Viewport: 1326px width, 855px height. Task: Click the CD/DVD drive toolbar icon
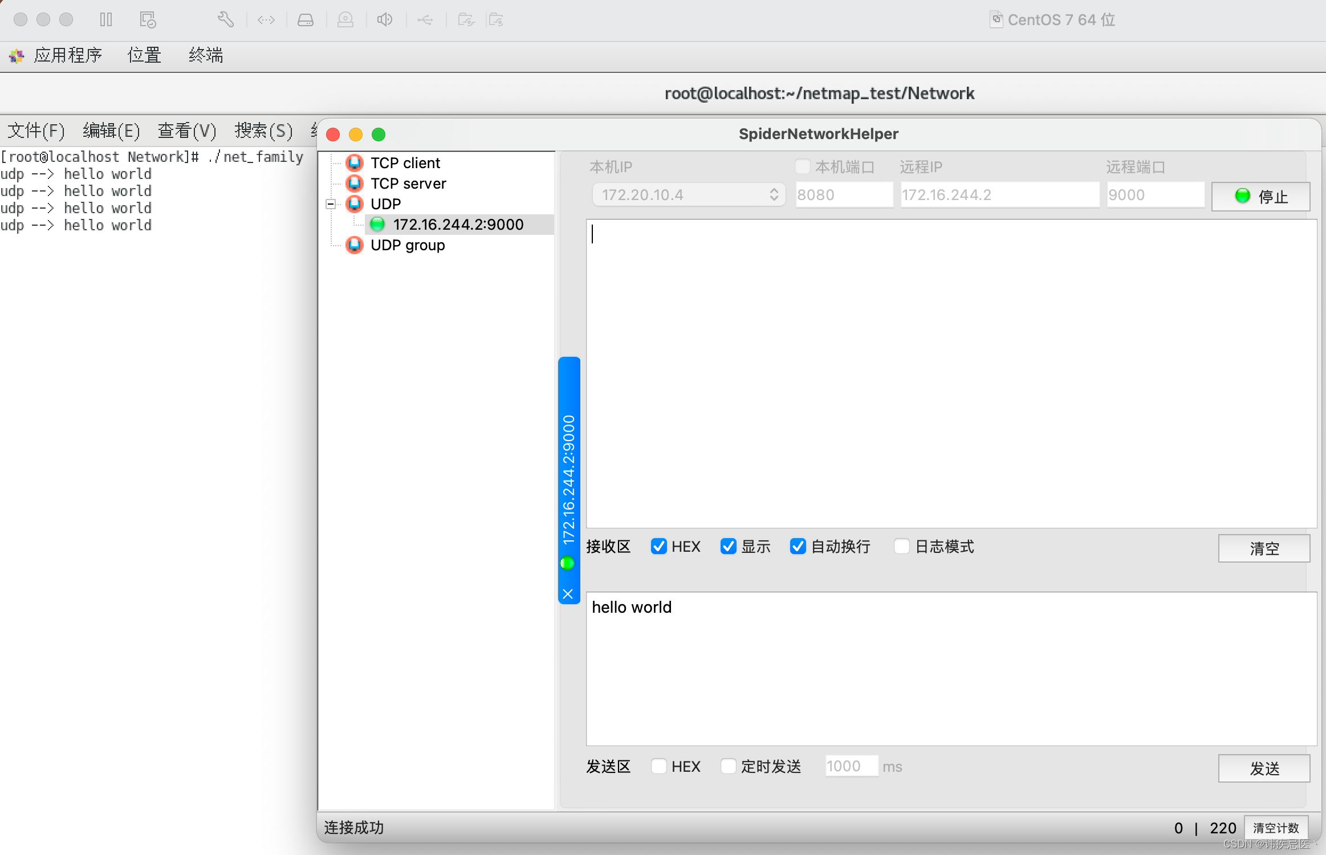(345, 19)
